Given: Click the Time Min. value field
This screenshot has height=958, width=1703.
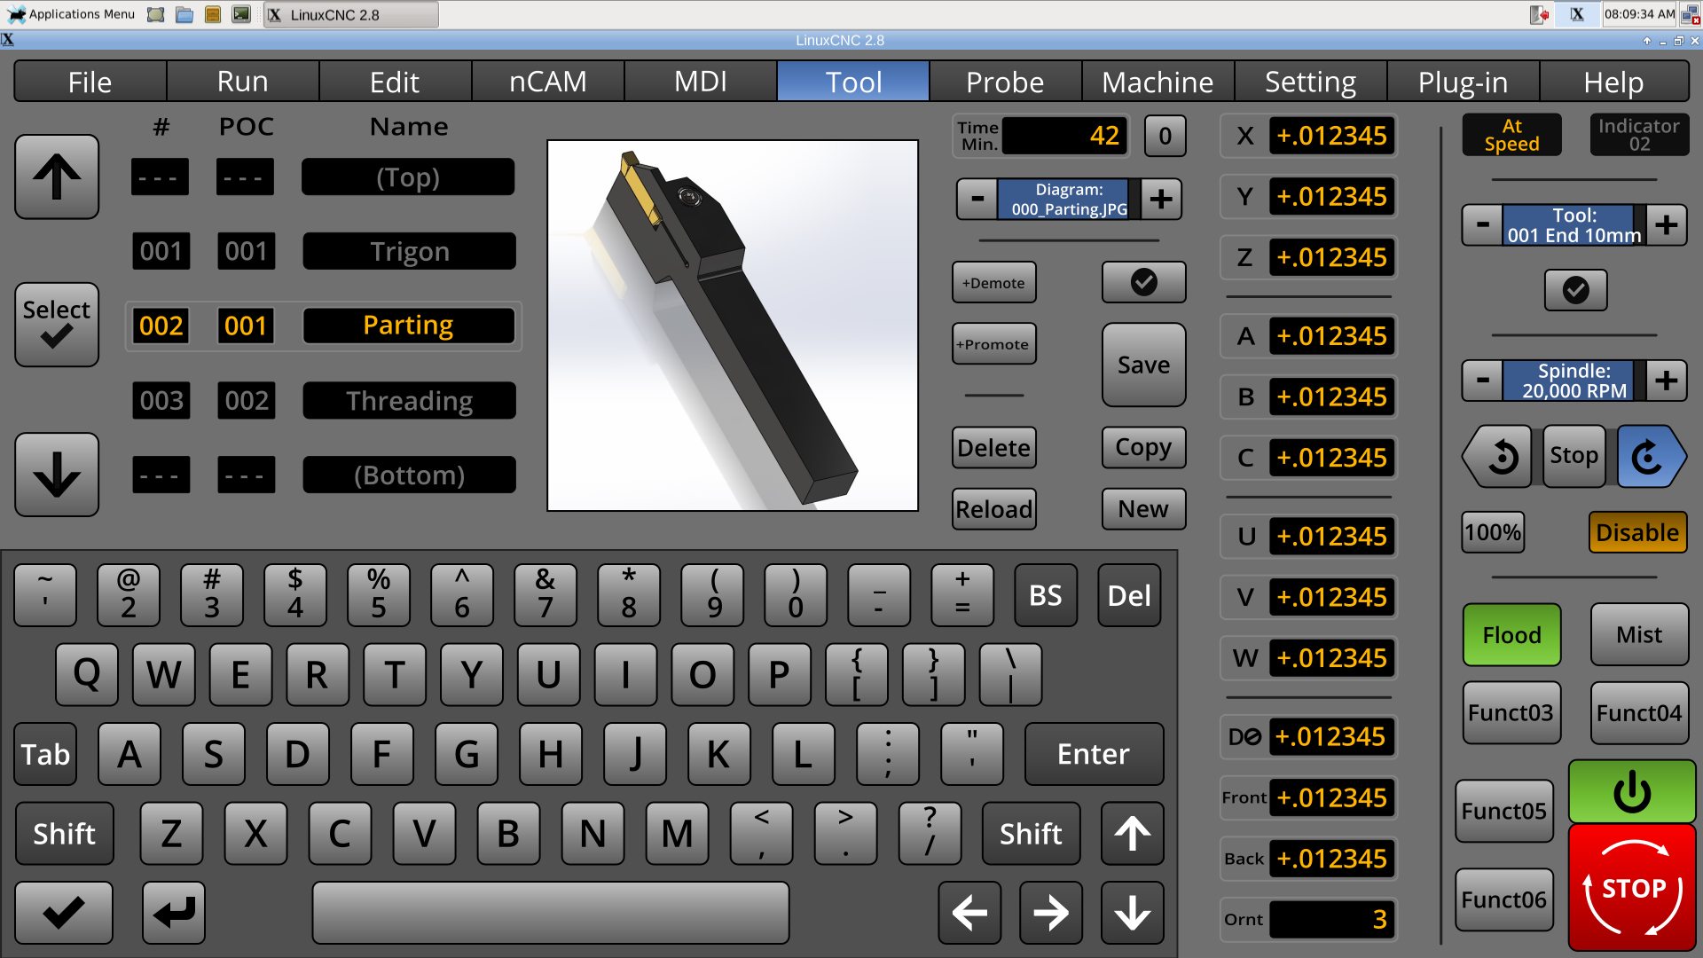Looking at the screenshot, I should click(1065, 136).
